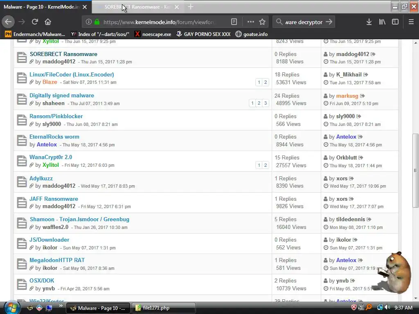
Task: Switch to SOREBRECT Ransomware tab
Action: [137, 7]
